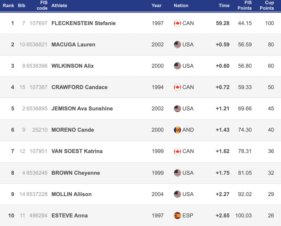Open JEMISON Ava Sunshine's athlete page
The image size is (281, 226).
coord(82,109)
